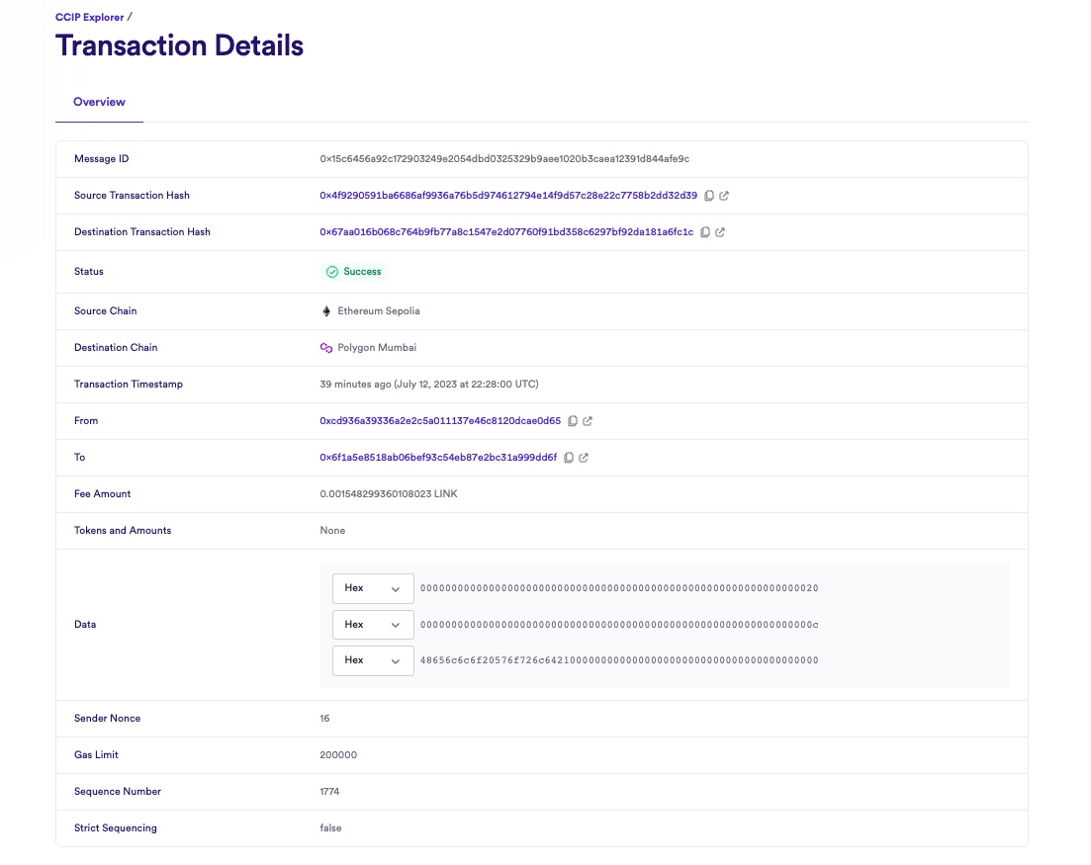Click the Strict Sequencing label
Viewport: 1091px width, 865px height.
click(x=116, y=828)
